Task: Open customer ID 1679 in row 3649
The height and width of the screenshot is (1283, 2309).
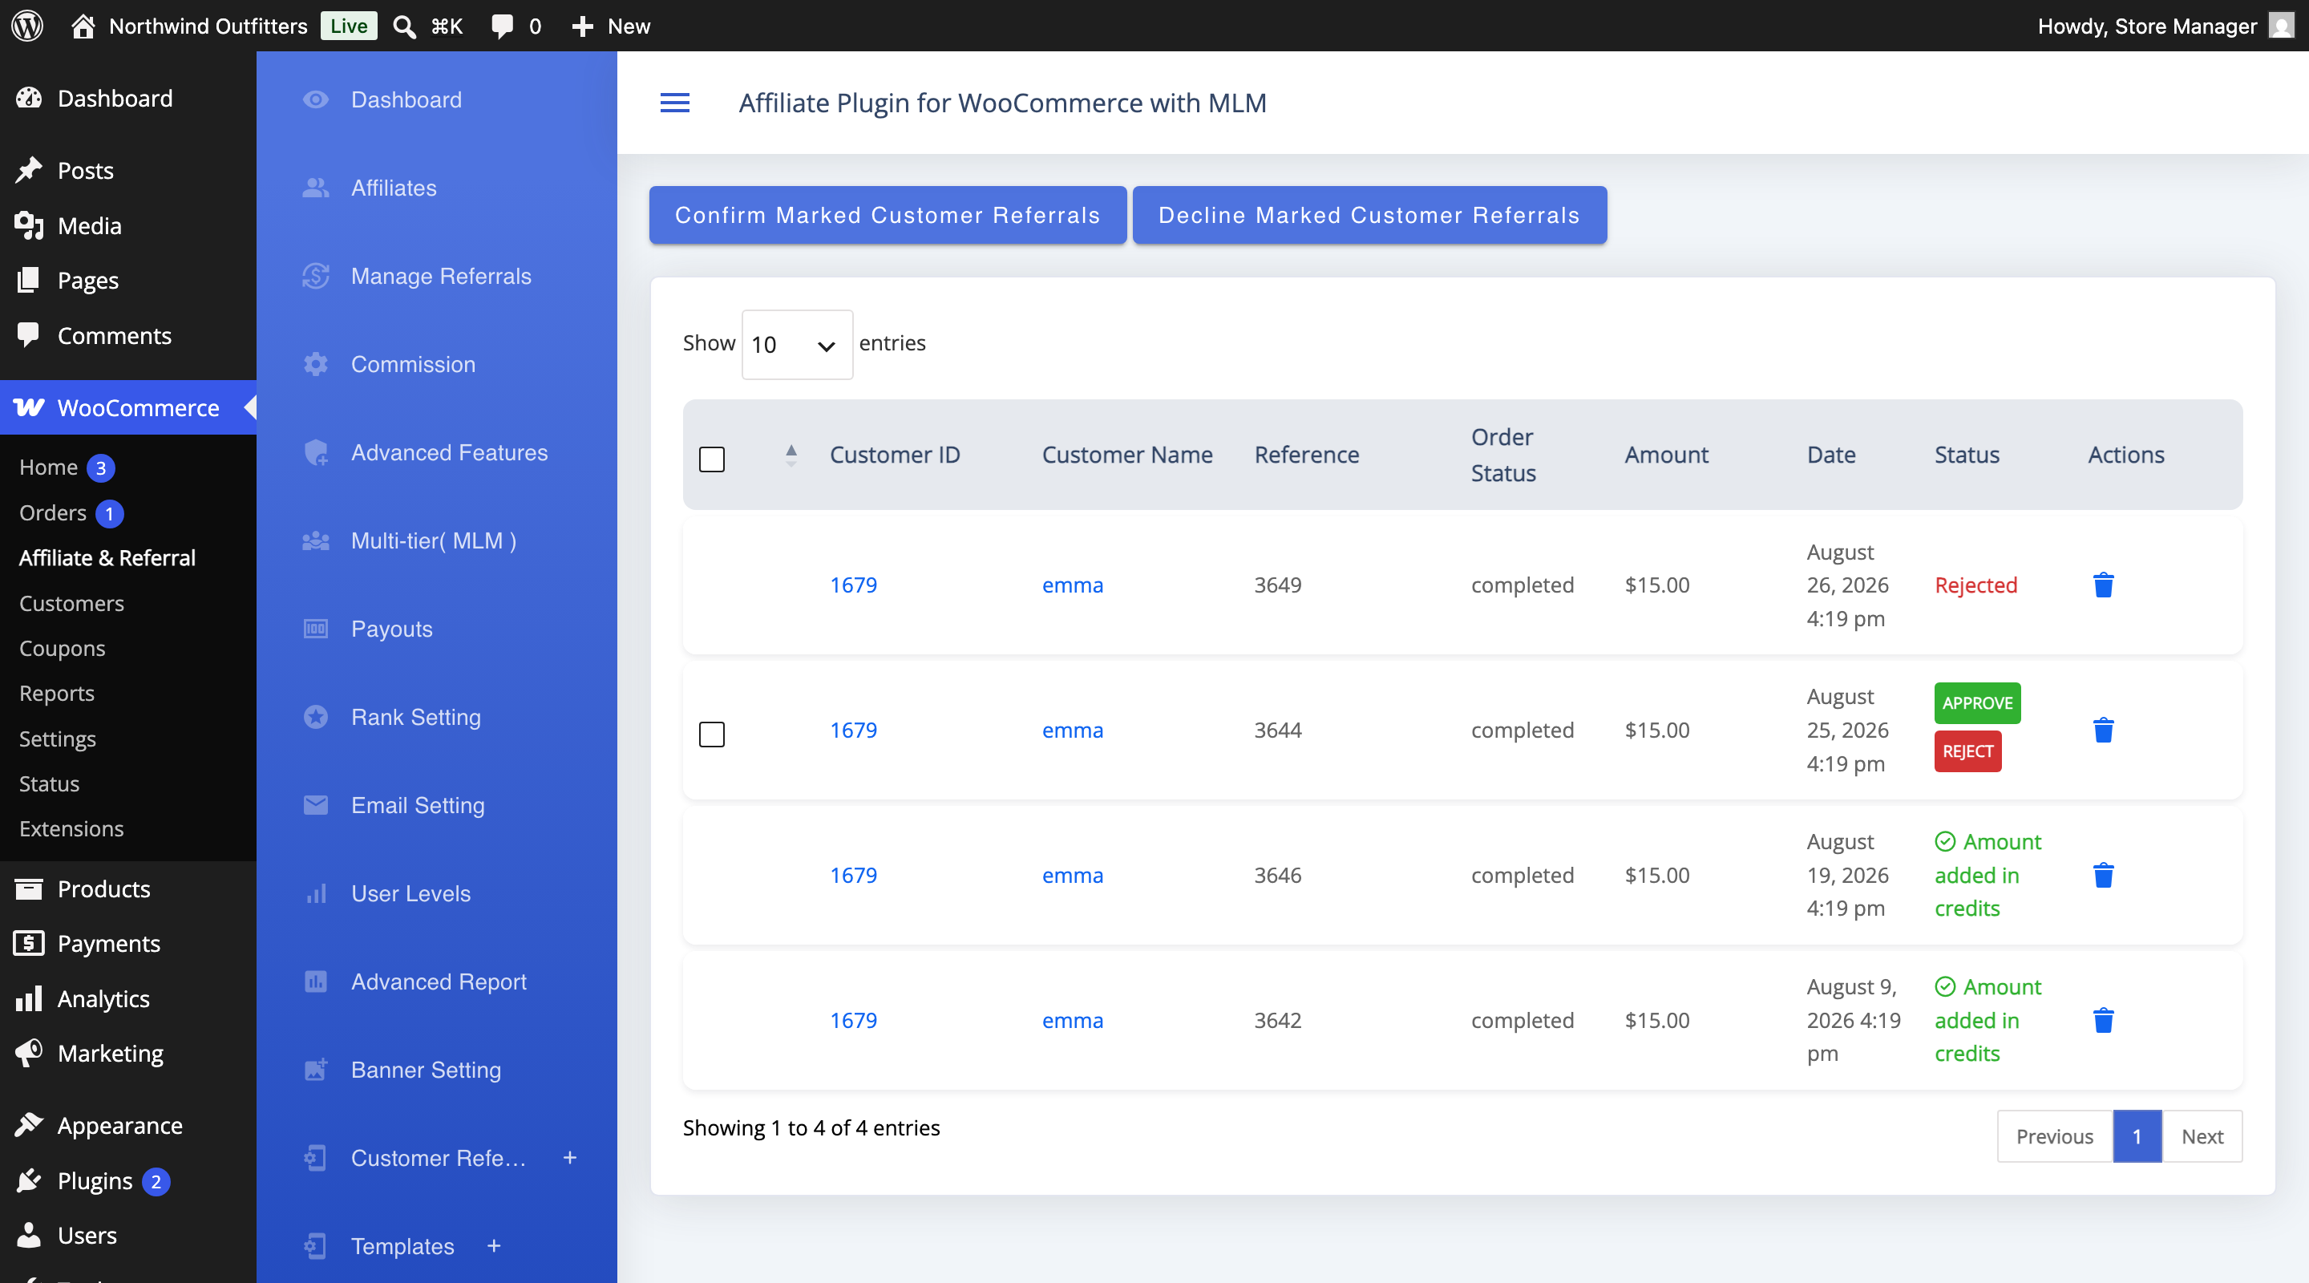Action: [x=852, y=585]
